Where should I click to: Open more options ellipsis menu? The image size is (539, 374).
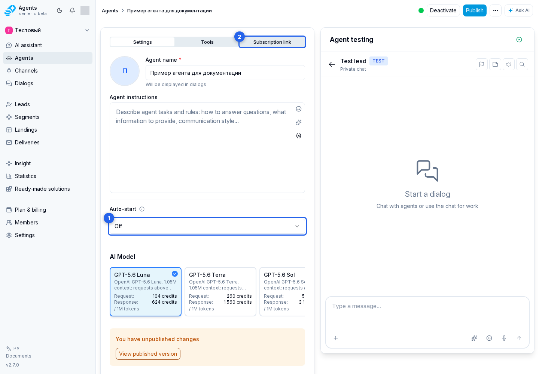point(496,10)
